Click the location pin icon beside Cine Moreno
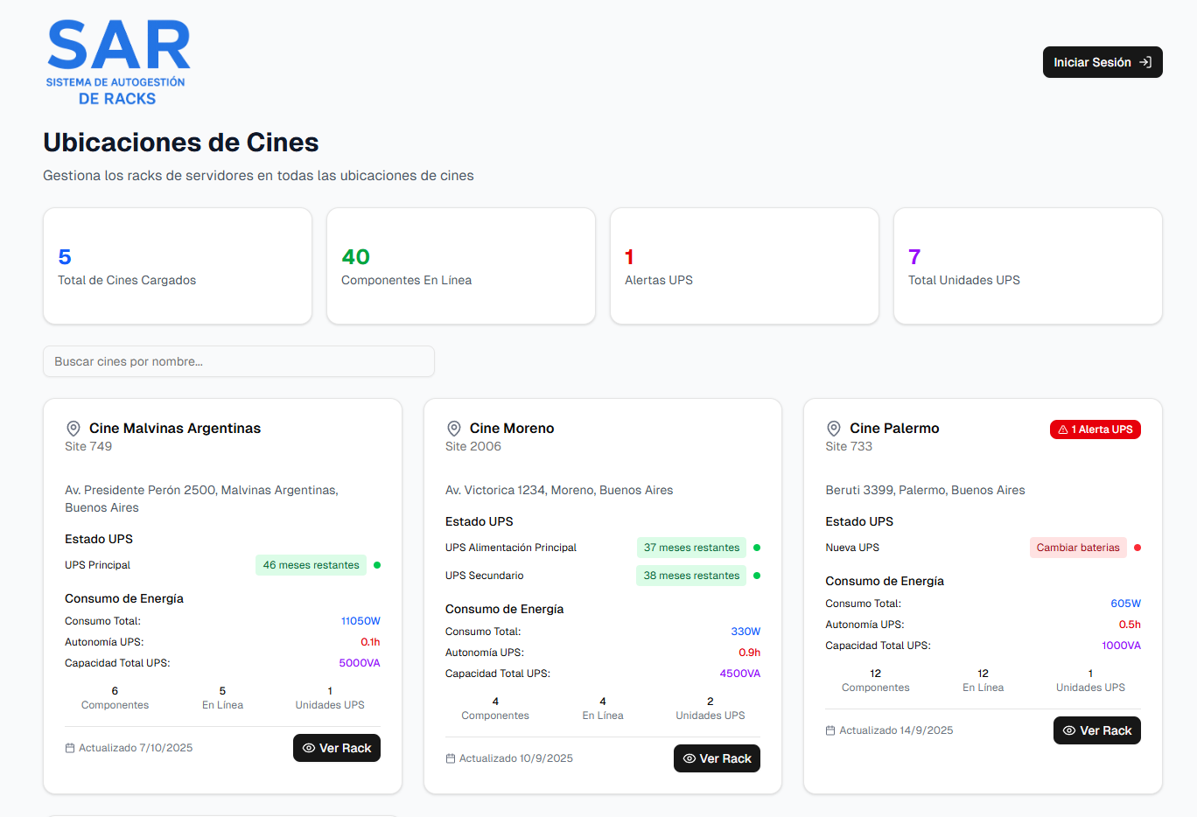The image size is (1197, 817). pos(454,429)
